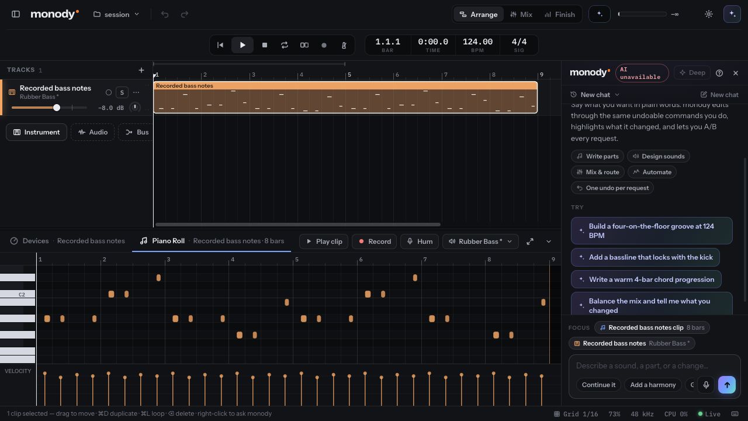
Task: Click the sparkle icon next to the Finish tab
Action: coord(600,14)
